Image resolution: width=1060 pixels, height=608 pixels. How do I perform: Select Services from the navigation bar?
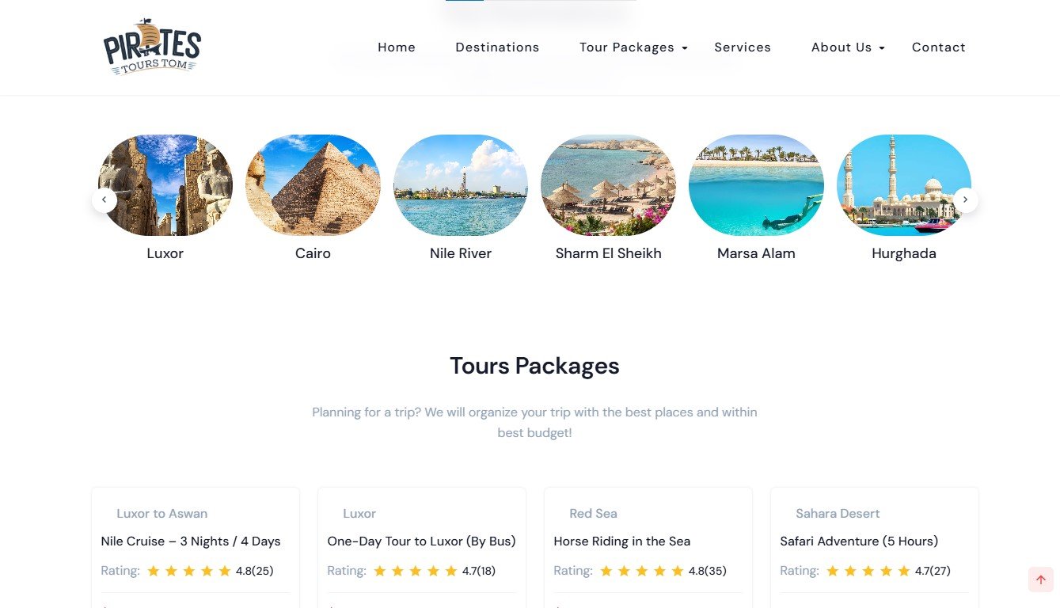[x=742, y=47]
